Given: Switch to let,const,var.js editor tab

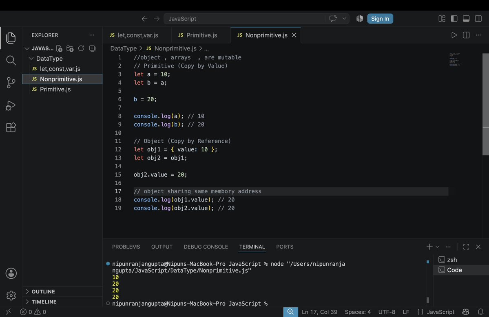Looking at the screenshot, I should [137, 35].
